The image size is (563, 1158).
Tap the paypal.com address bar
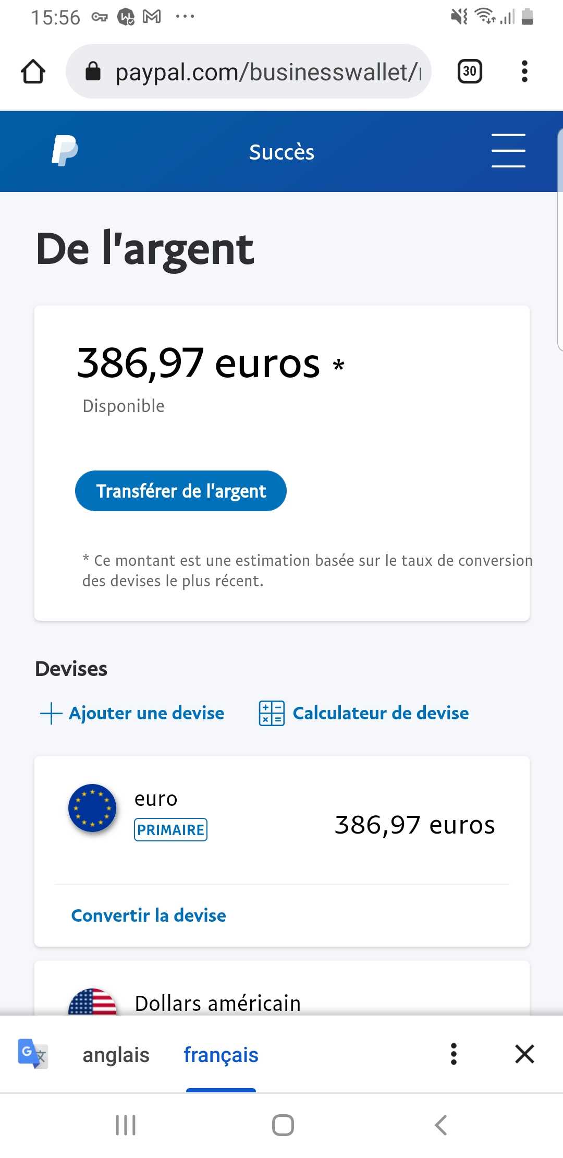(266, 71)
